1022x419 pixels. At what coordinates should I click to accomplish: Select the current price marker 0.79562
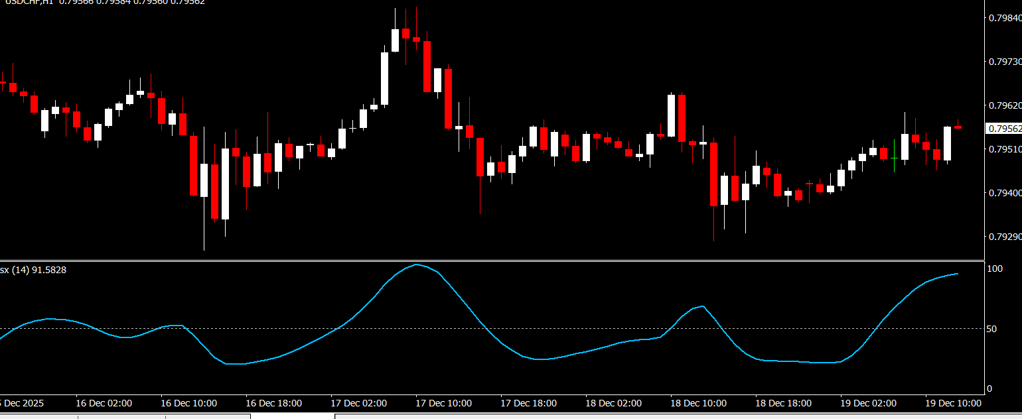[1004, 129]
